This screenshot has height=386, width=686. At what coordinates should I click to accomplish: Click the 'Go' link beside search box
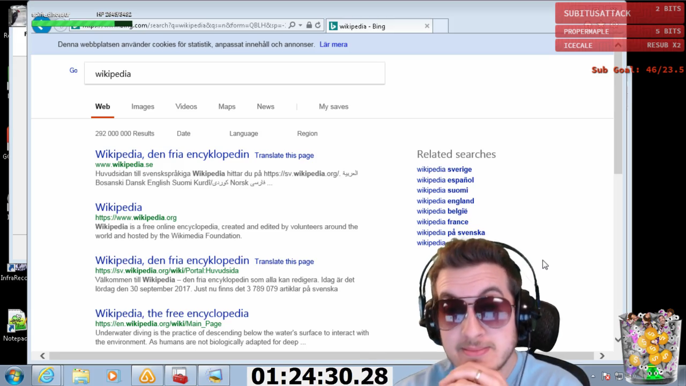pos(73,70)
